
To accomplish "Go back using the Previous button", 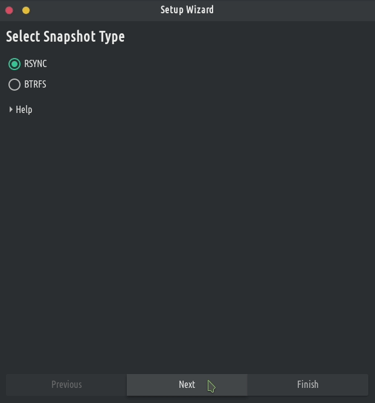I will click(66, 384).
